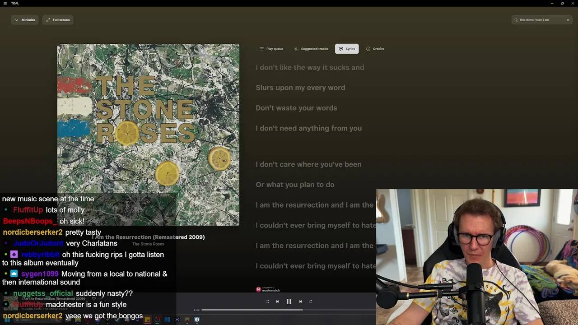Click the search magnifier icon
The height and width of the screenshot is (325, 578).
[x=516, y=20]
